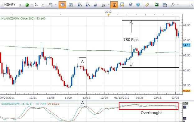
Task: Expand the tools dropdown arrow
Action: click(x=178, y=5)
